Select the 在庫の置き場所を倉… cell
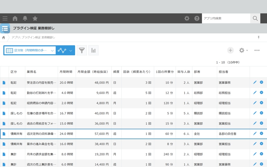 (x=41, y=113)
